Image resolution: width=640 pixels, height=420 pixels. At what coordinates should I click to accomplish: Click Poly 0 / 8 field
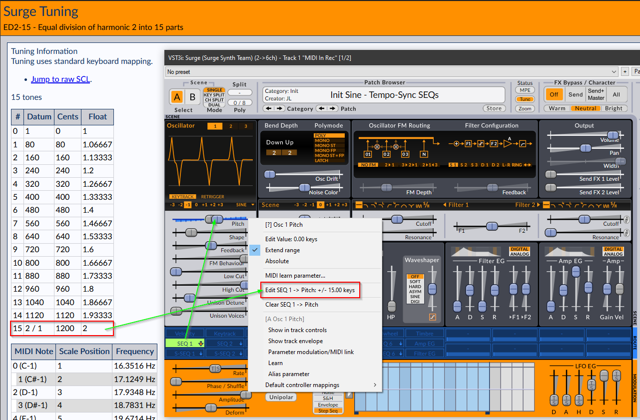point(240,102)
